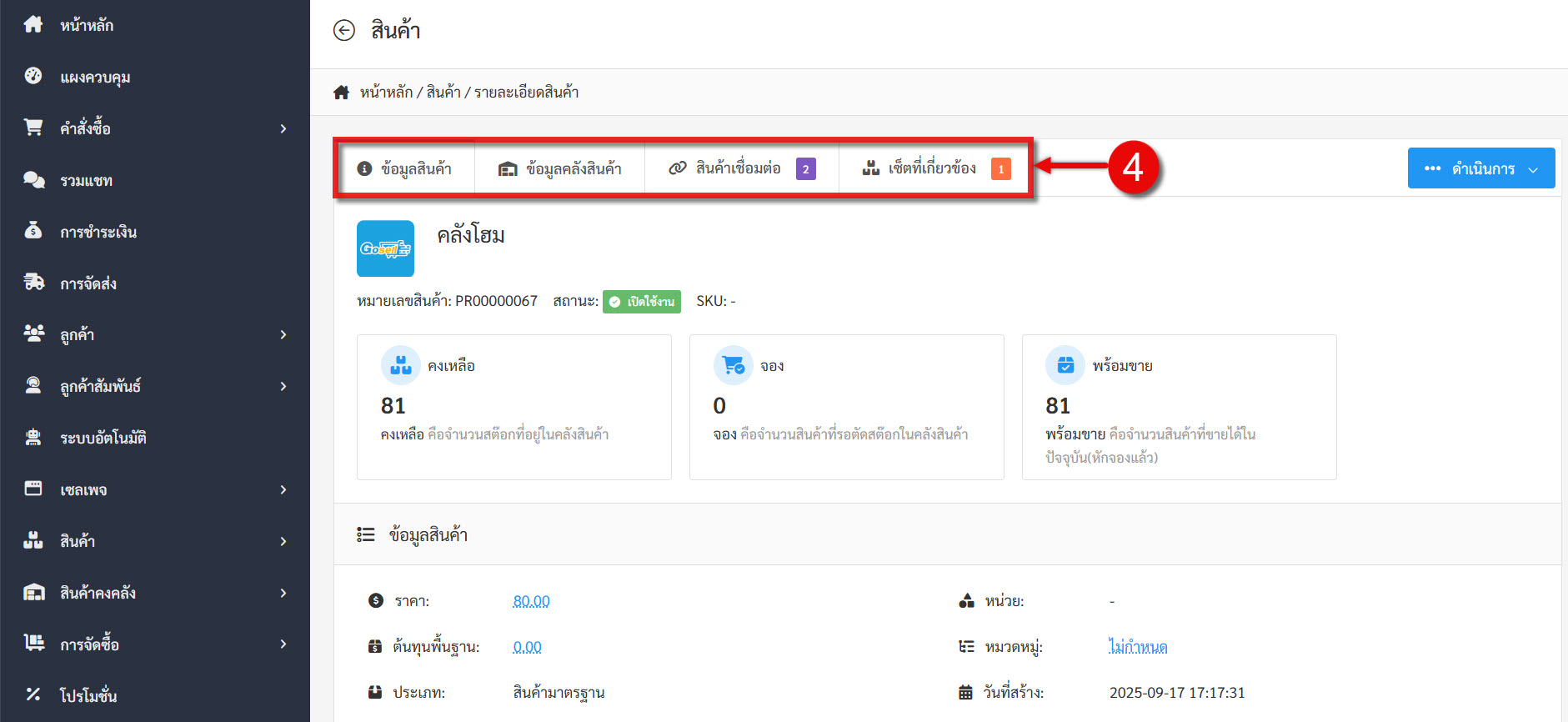
Task: Select the การชำระเงิน money bag icon
Action: tap(33, 231)
